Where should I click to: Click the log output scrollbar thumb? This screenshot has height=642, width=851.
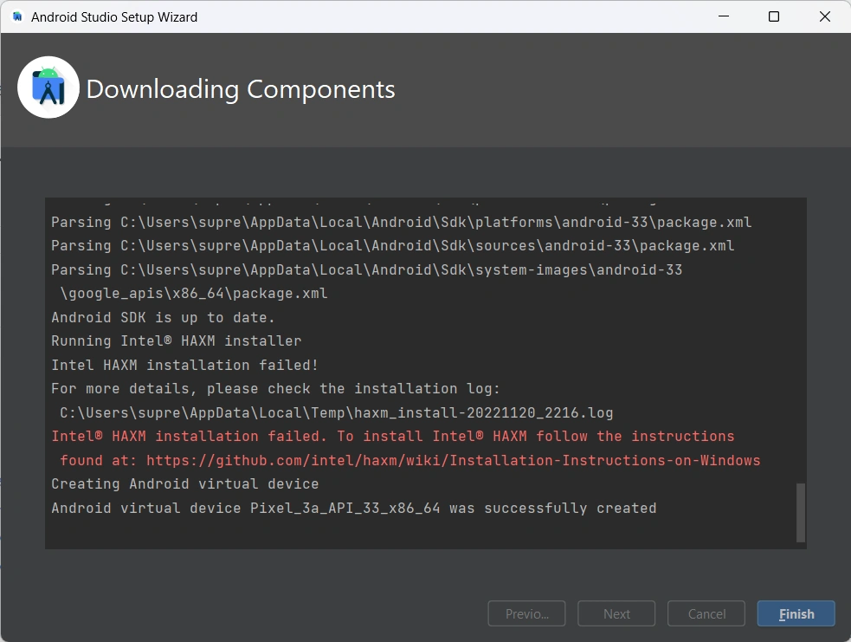pos(800,512)
